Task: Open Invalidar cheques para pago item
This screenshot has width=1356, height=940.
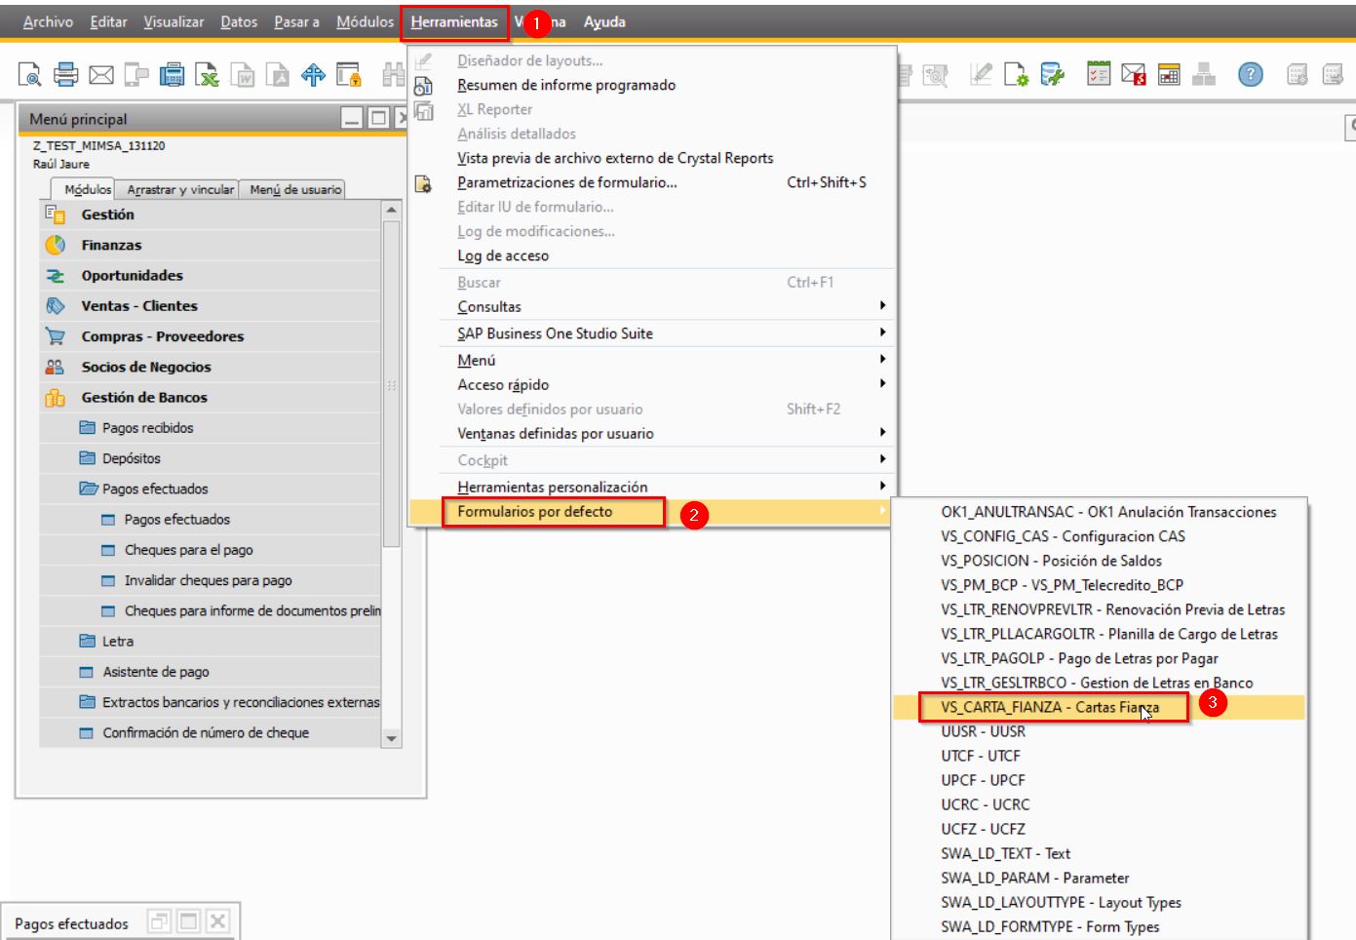Action: click(210, 580)
